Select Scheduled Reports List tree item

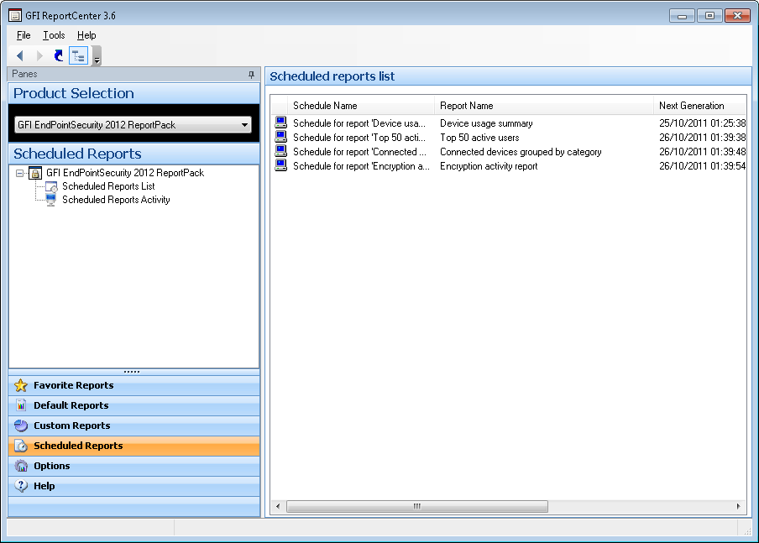coord(108,186)
